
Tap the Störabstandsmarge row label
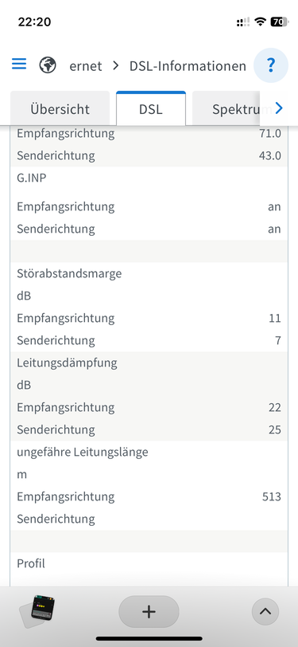pos(69,273)
